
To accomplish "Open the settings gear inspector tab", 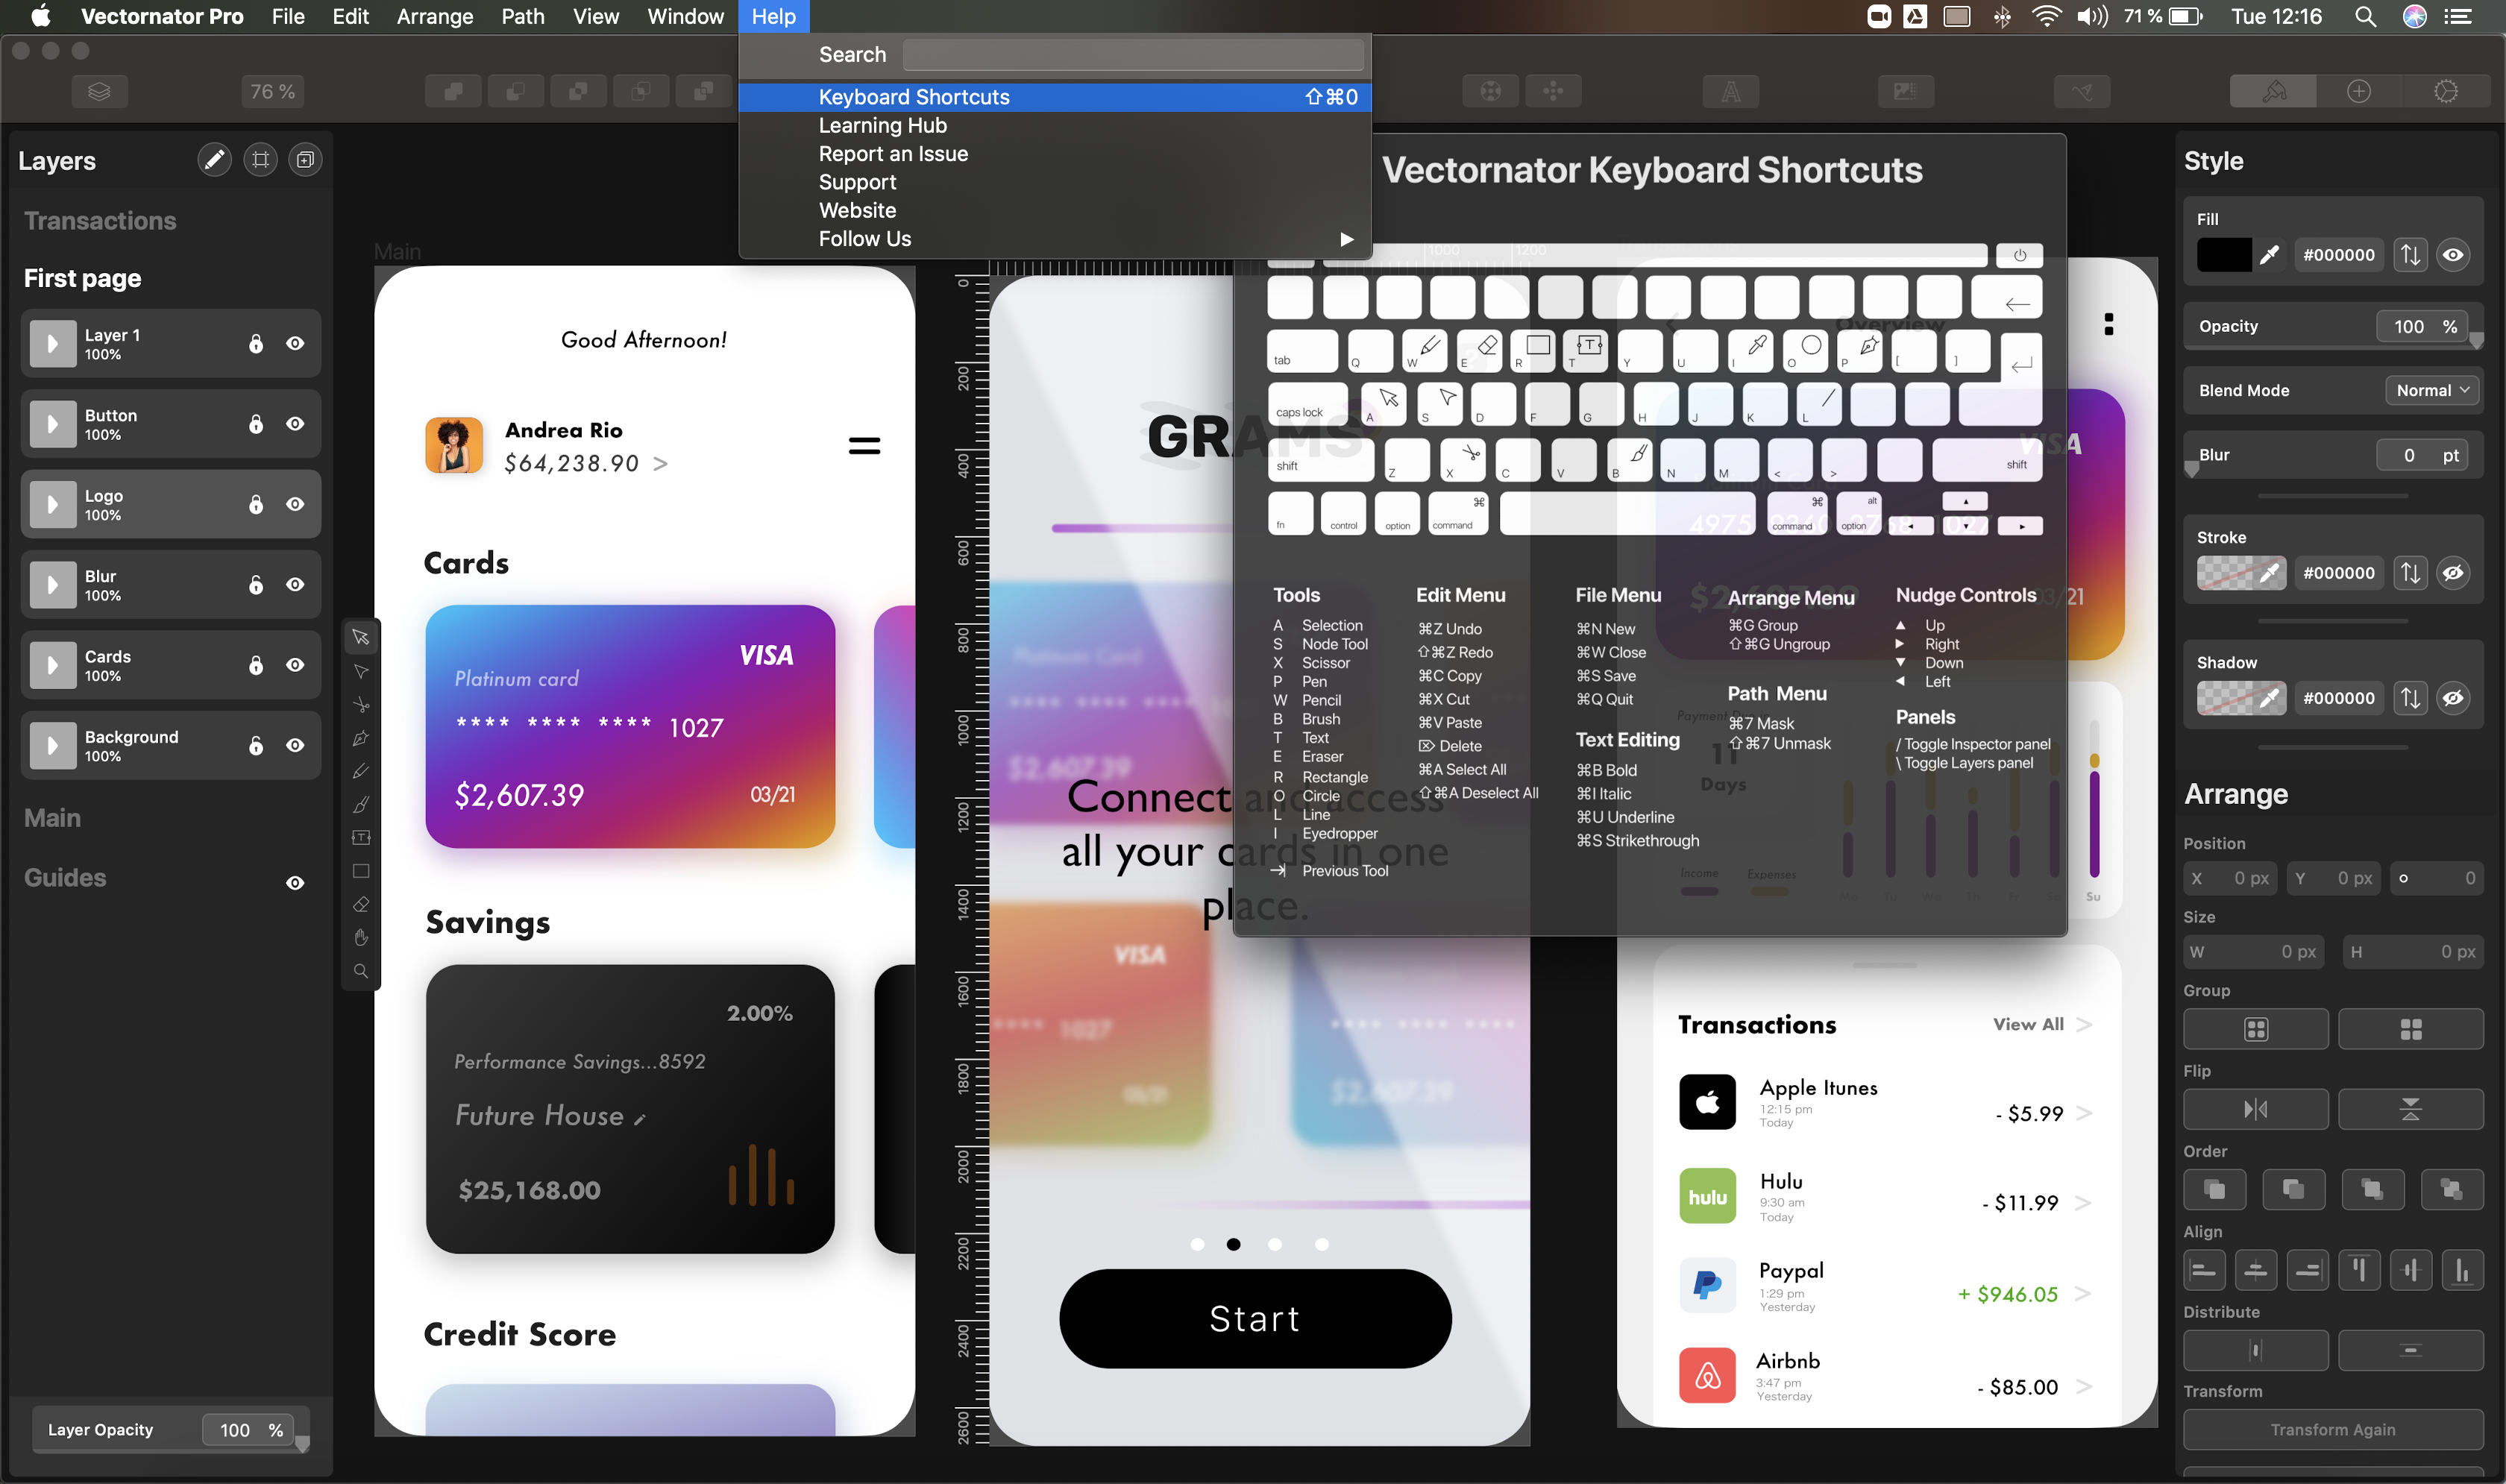I will (2445, 91).
